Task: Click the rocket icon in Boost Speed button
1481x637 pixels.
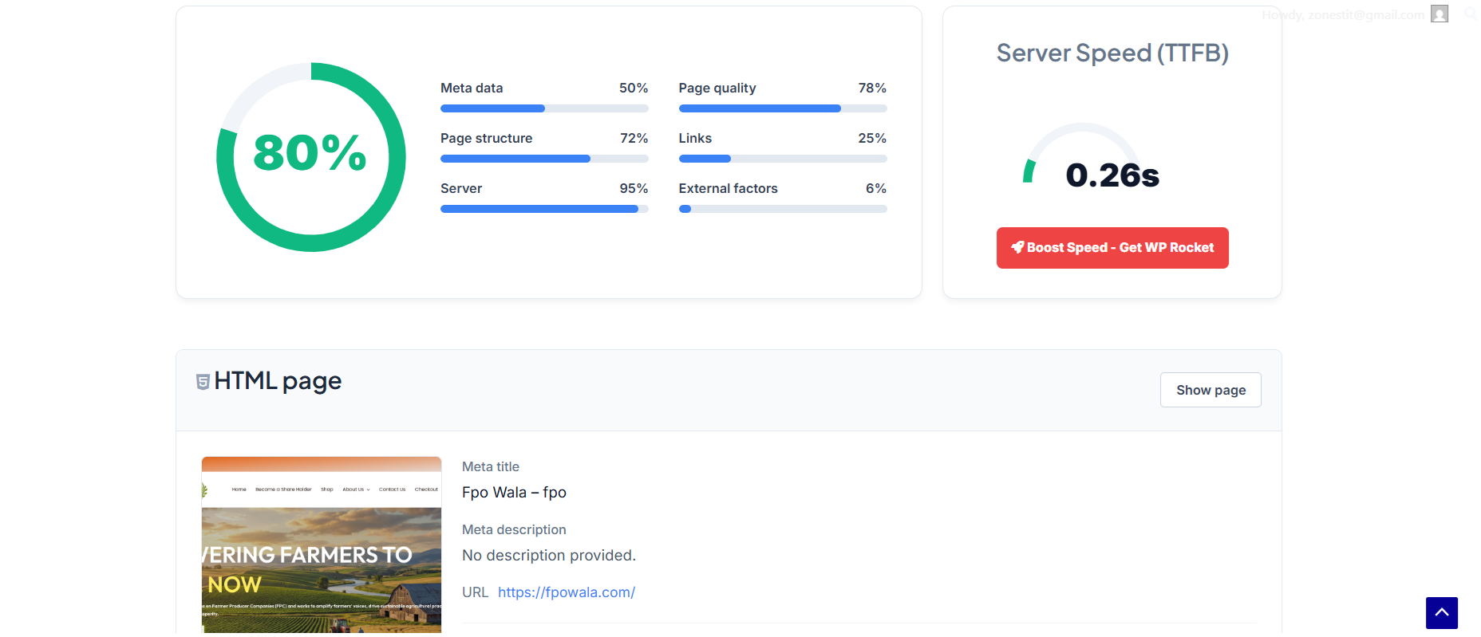Action: pyautogui.click(x=1017, y=247)
